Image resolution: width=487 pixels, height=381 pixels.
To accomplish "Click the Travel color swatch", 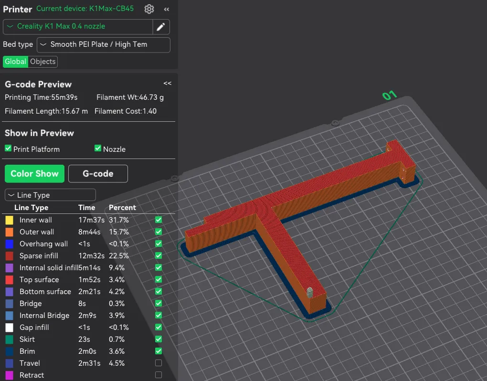I will tap(10, 363).
